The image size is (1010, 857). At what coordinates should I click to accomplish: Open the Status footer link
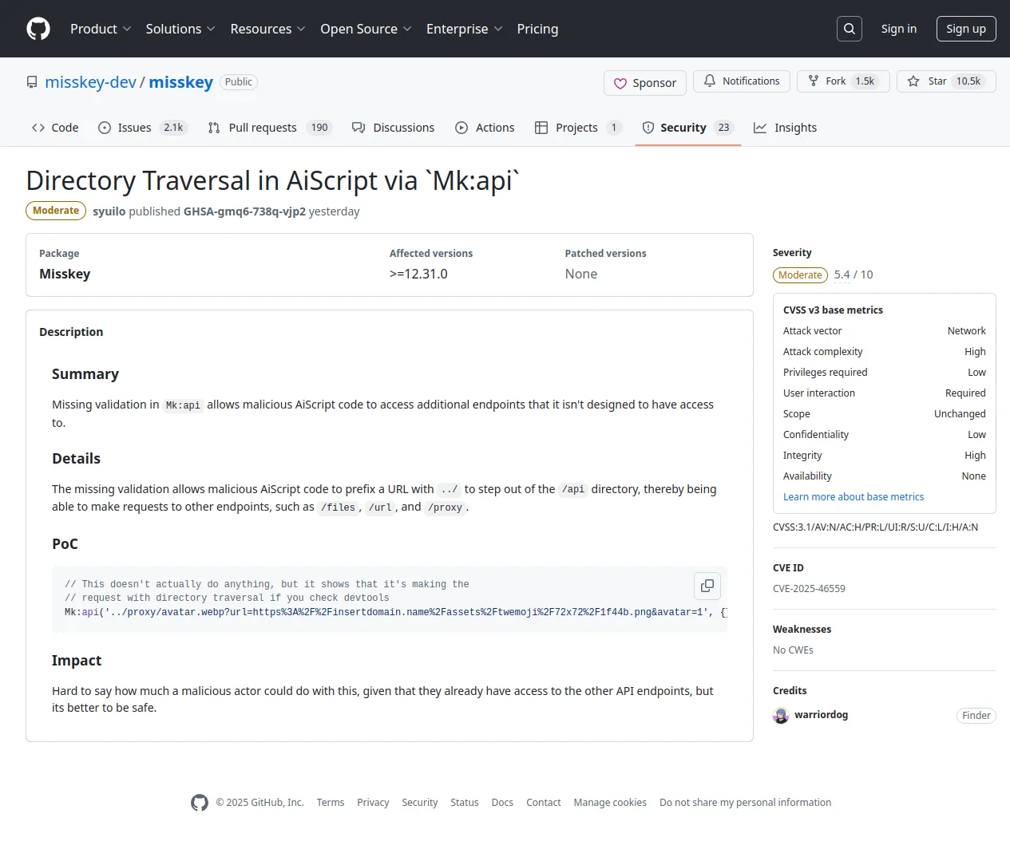(465, 803)
